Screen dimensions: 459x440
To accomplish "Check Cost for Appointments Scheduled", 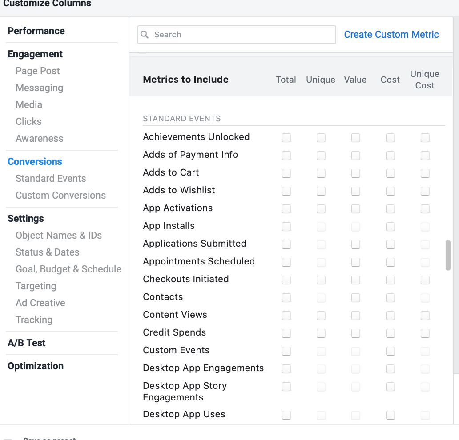I will point(390,262).
